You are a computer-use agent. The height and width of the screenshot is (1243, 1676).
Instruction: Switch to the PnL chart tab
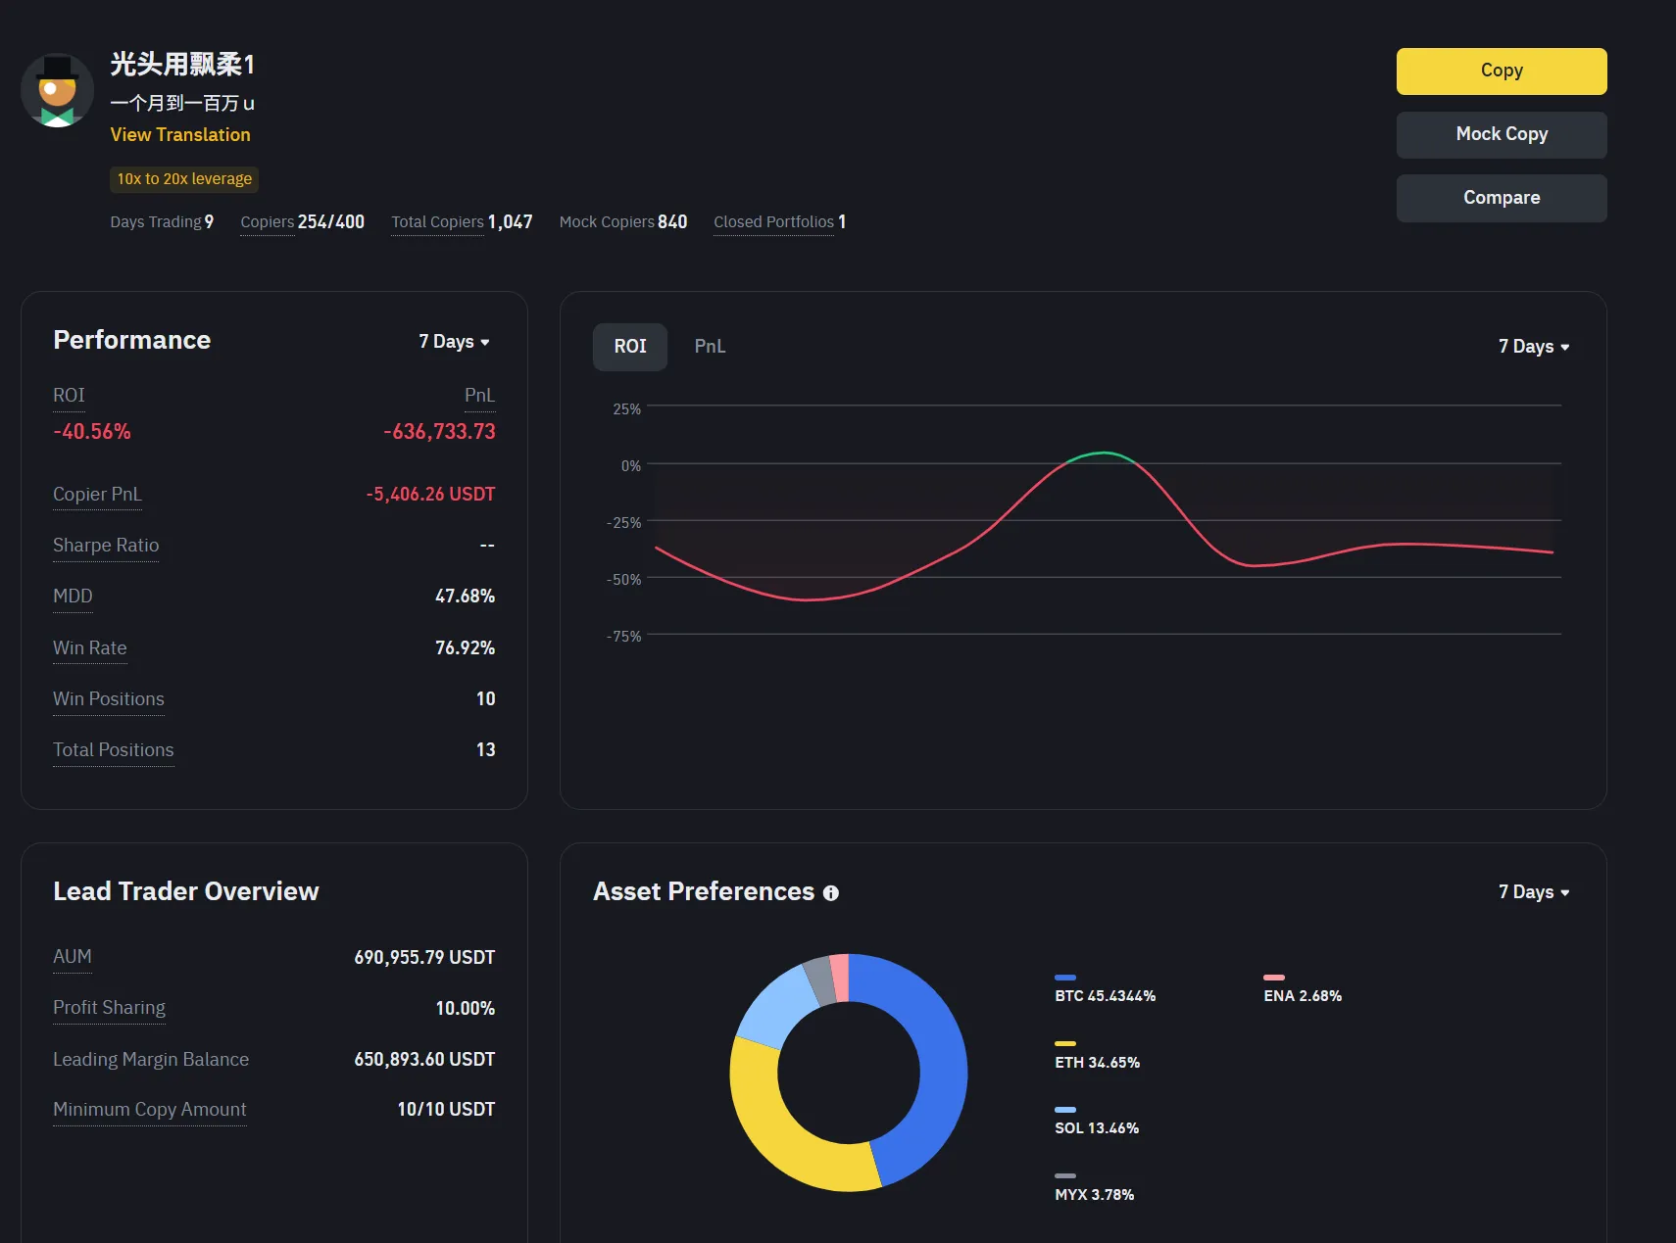tap(710, 347)
